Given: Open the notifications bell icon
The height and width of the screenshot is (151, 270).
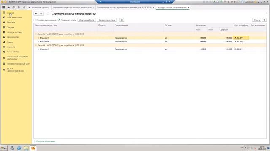Looking at the screenshot, I should [x=24, y=8].
